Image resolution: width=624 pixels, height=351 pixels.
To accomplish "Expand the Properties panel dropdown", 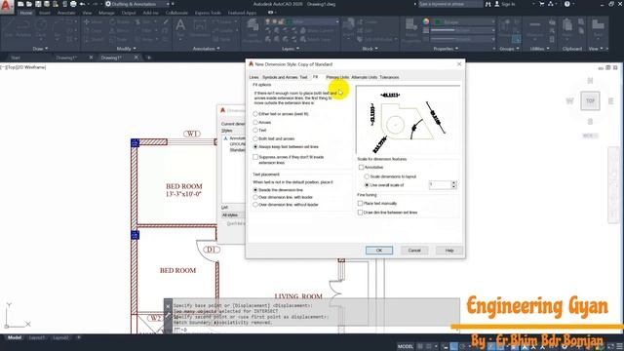I will pos(446,49).
